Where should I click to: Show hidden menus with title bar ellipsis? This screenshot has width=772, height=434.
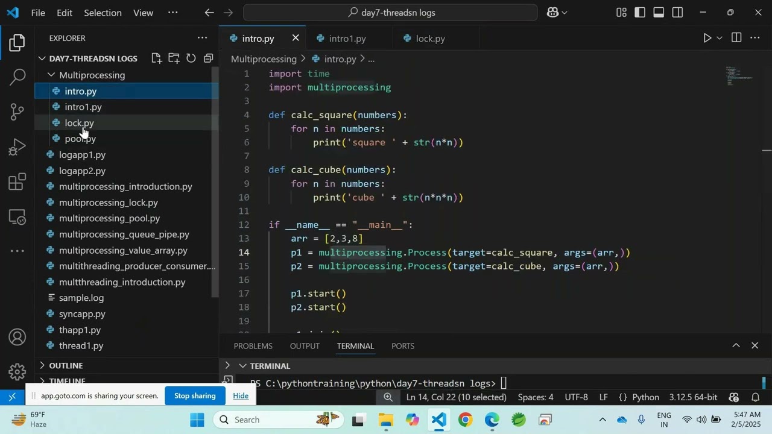pyautogui.click(x=172, y=13)
